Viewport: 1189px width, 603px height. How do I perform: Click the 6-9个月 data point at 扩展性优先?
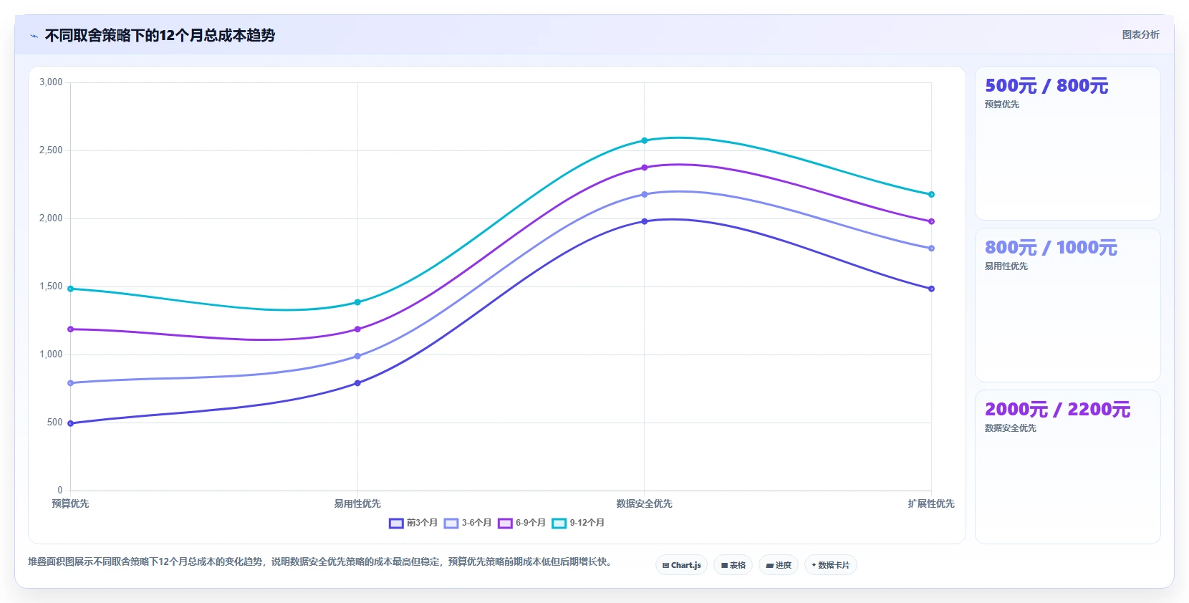pyautogui.click(x=931, y=221)
